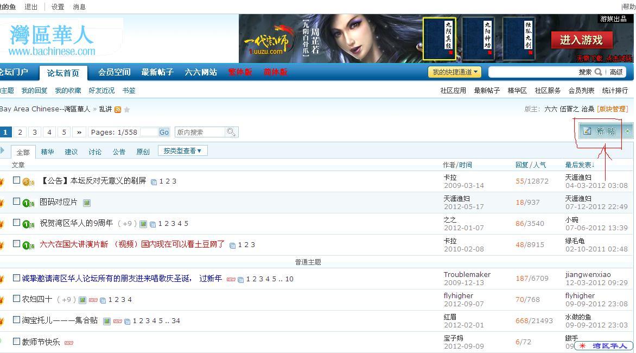Select the checkbox for 农妇四十 thread
Screen dimensions: 636x353
coord(16,299)
